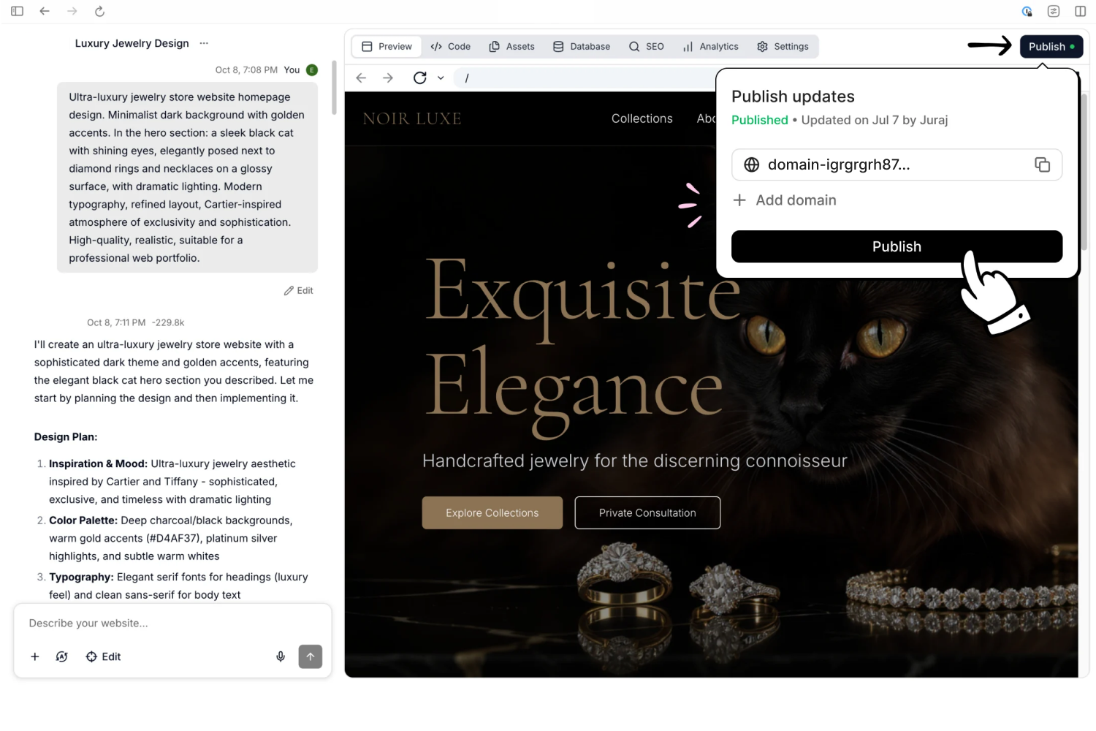
Task: Click the green user avatar next to You
Action: pos(312,70)
